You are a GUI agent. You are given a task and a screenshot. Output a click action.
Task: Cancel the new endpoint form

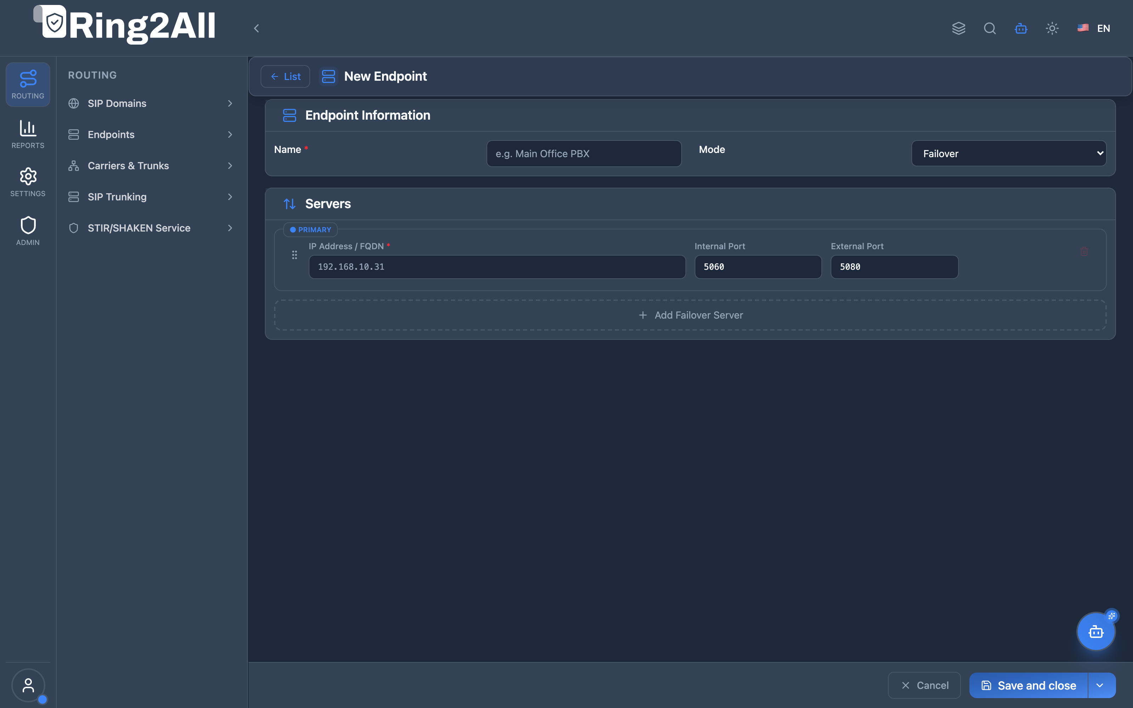pos(924,686)
